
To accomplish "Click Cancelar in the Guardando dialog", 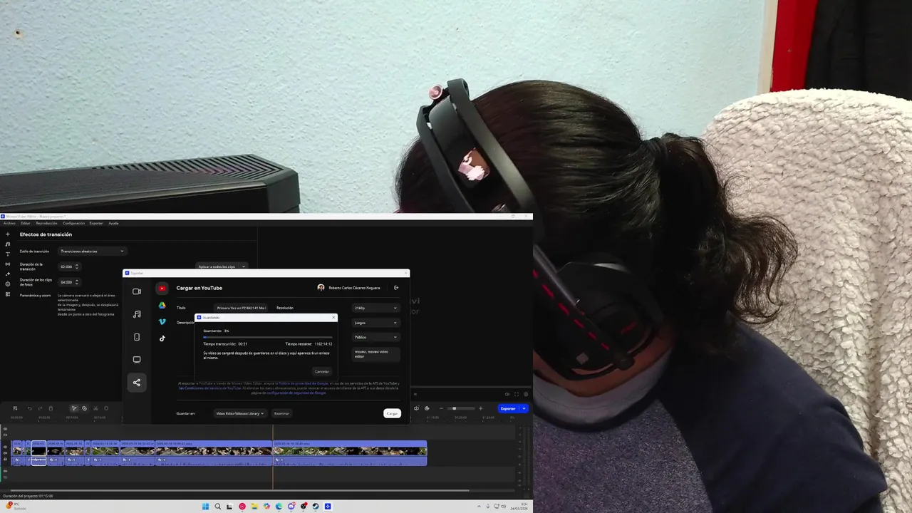I will pos(322,371).
